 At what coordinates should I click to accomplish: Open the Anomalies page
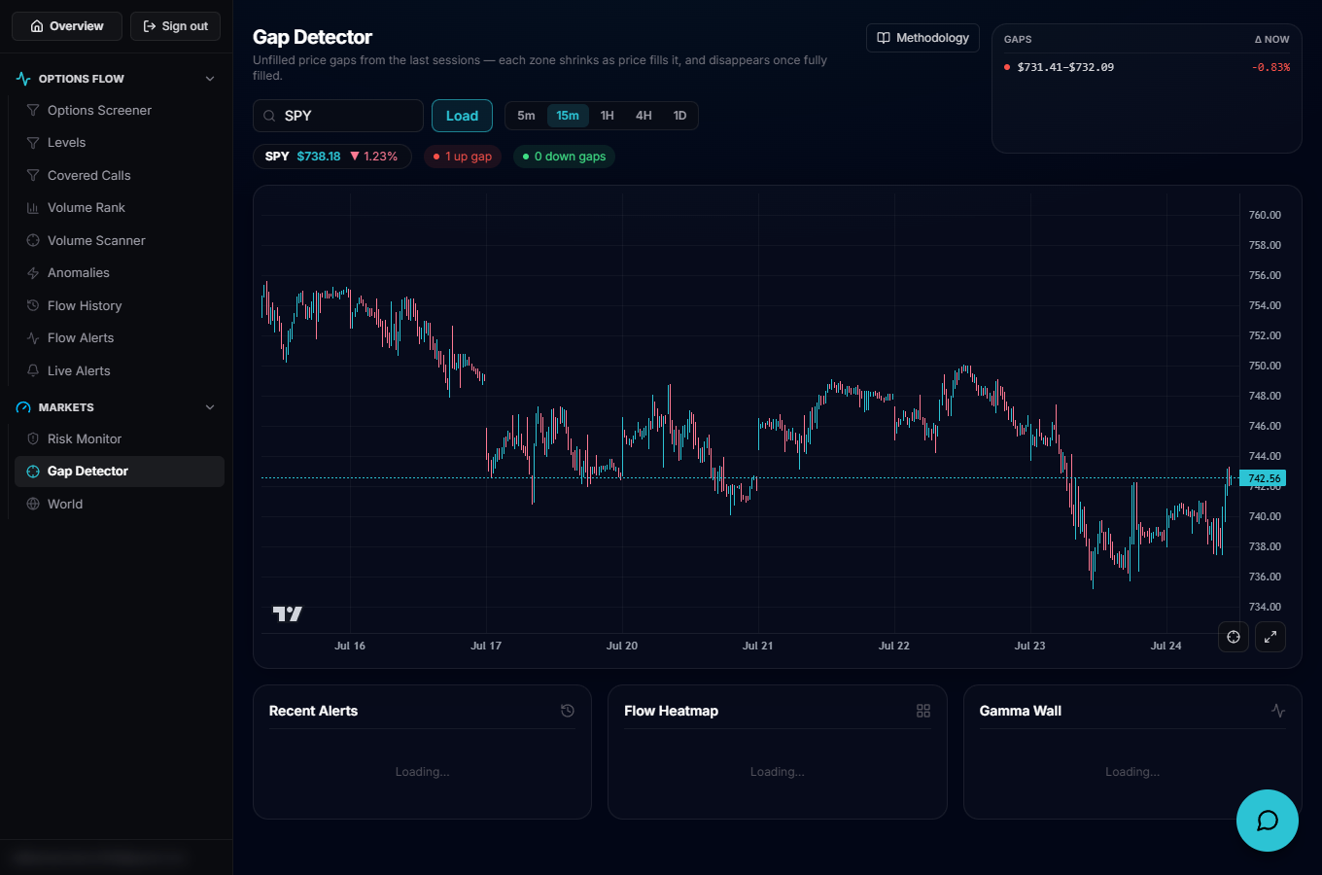[x=120, y=273]
